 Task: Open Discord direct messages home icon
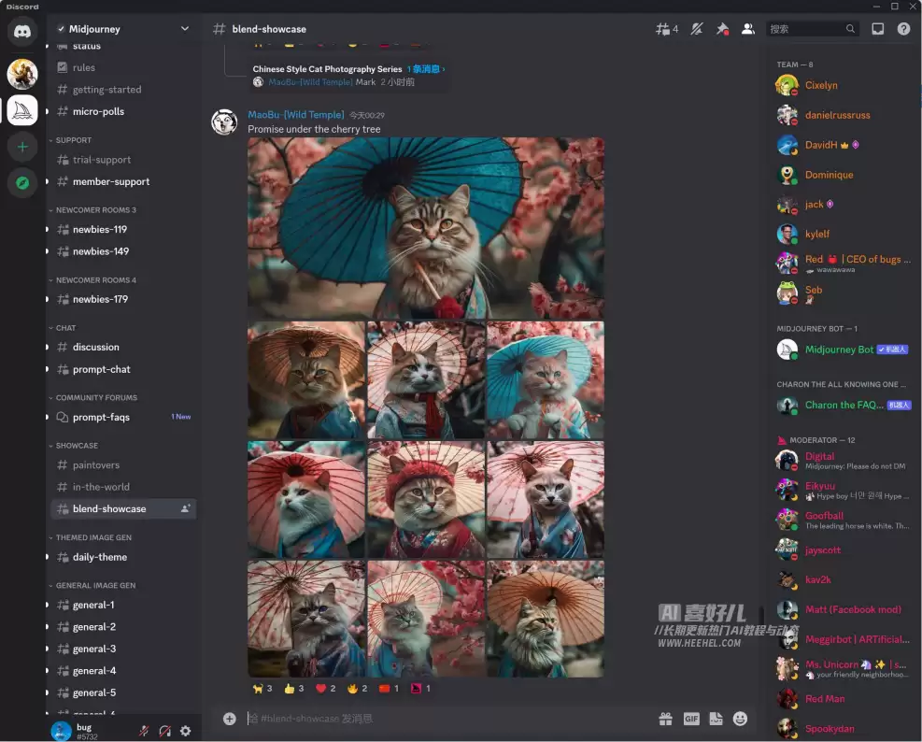coord(22,31)
